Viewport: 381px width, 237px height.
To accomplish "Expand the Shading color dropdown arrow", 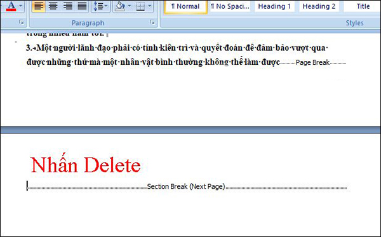I will click(x=130, y=6).
